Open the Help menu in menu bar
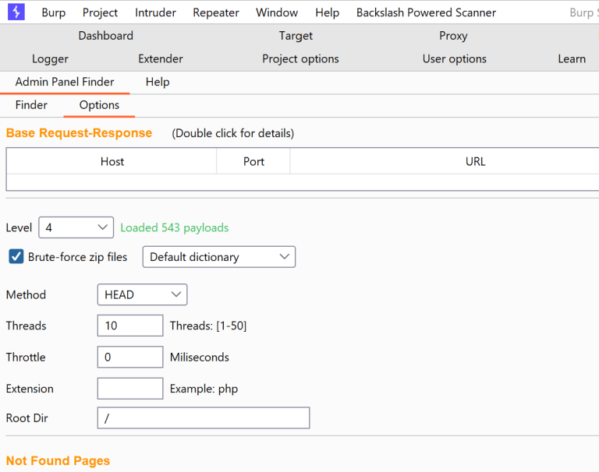The width and height of the screenshot is (599, 472). click(328, 12)
